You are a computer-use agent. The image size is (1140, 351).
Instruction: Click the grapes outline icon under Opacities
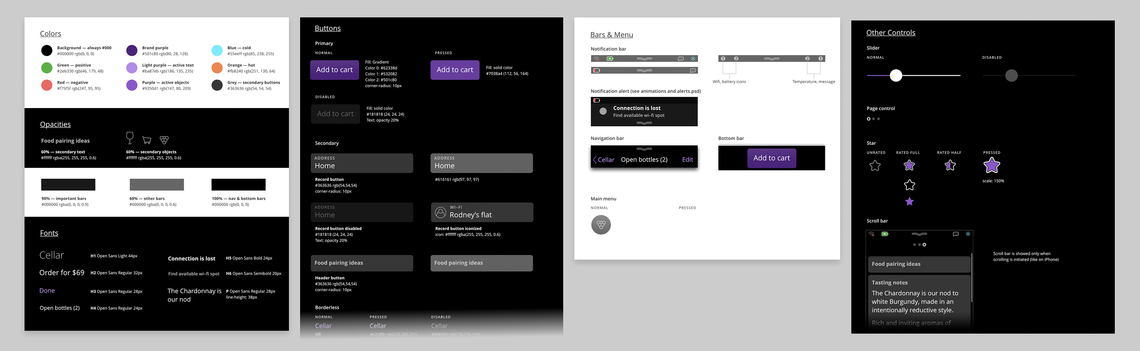pos(164,140)
